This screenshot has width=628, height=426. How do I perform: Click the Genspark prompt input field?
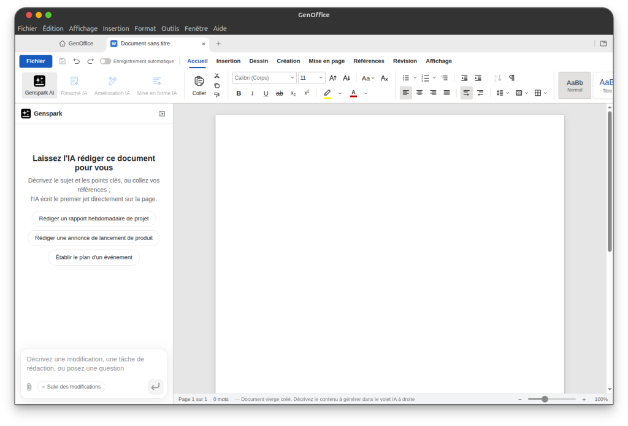point(94,364)
